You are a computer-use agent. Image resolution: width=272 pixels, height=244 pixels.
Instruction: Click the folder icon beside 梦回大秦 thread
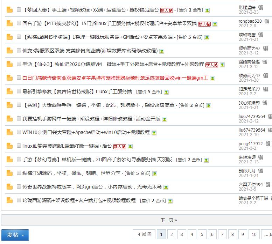point(9,10)
